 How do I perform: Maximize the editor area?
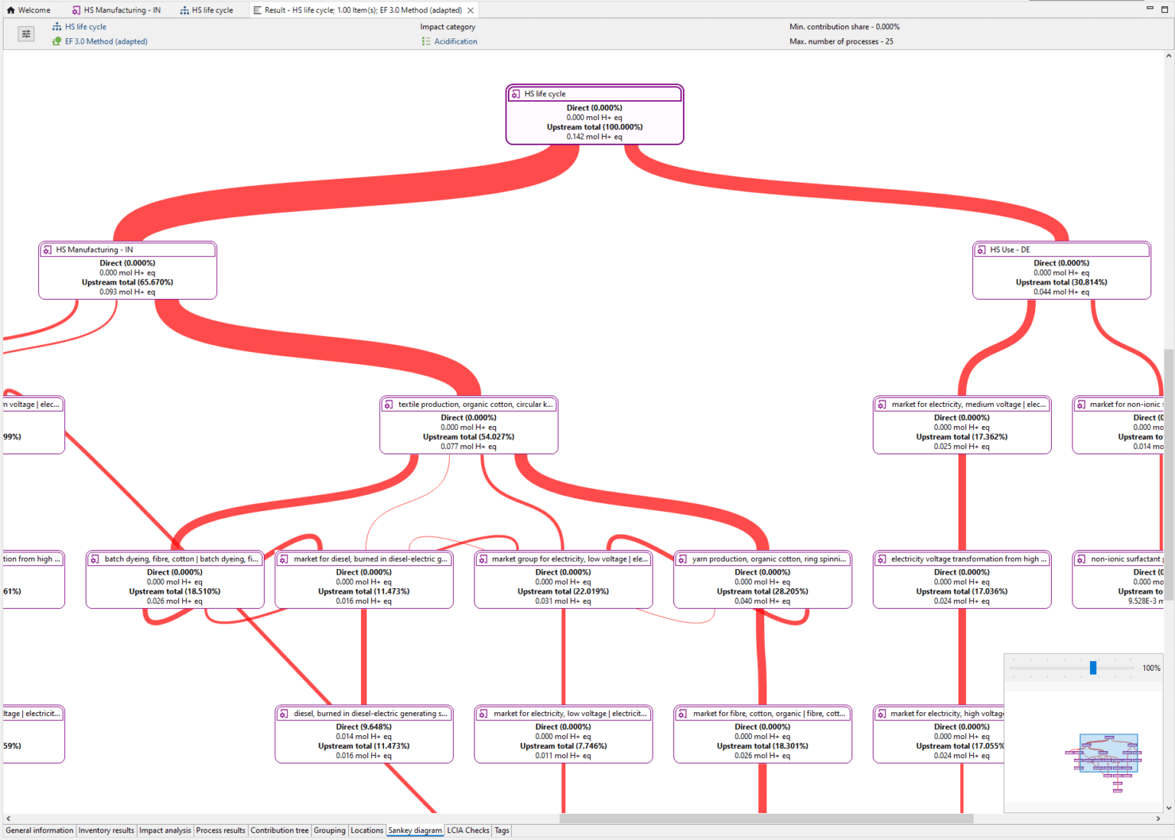(x=1164, y=8)
